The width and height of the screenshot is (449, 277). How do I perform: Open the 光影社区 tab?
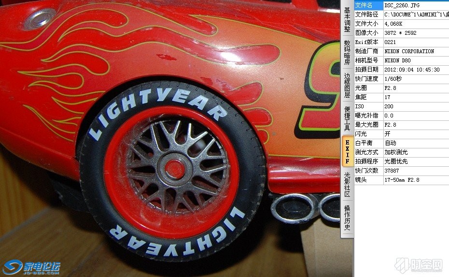coord(347,184)
